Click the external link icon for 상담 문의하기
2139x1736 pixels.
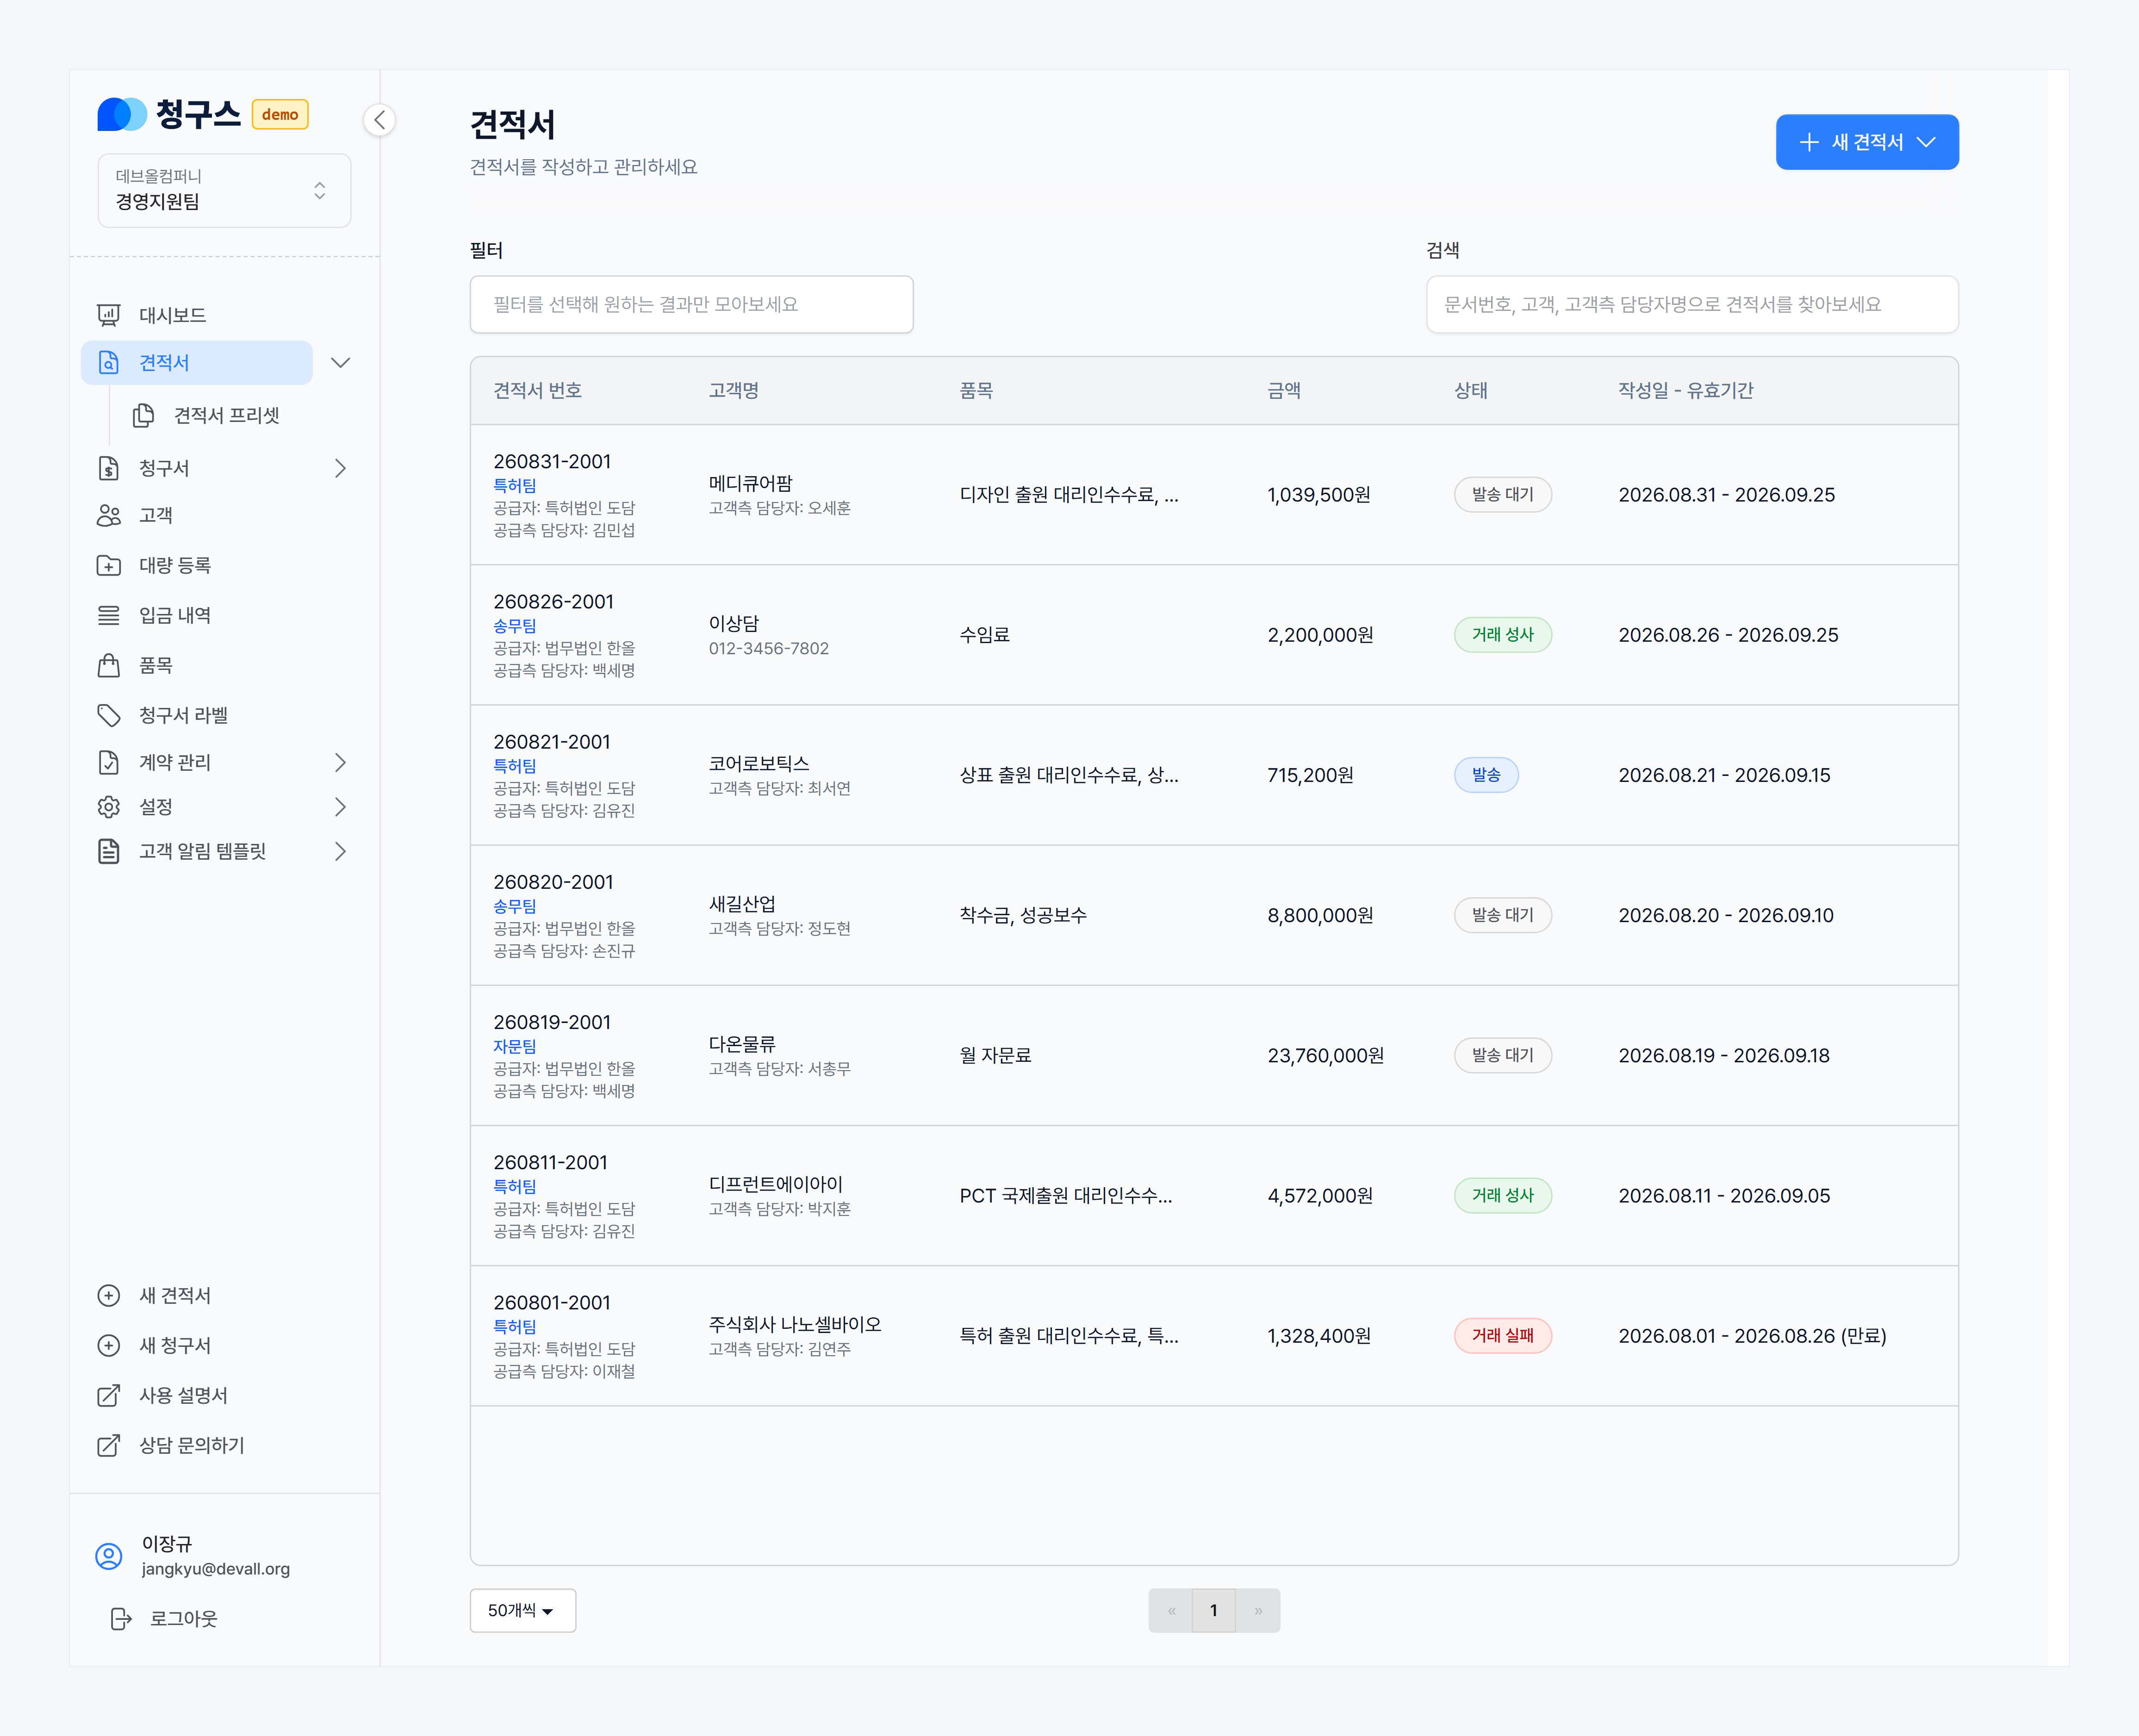tap(109, 1445)
